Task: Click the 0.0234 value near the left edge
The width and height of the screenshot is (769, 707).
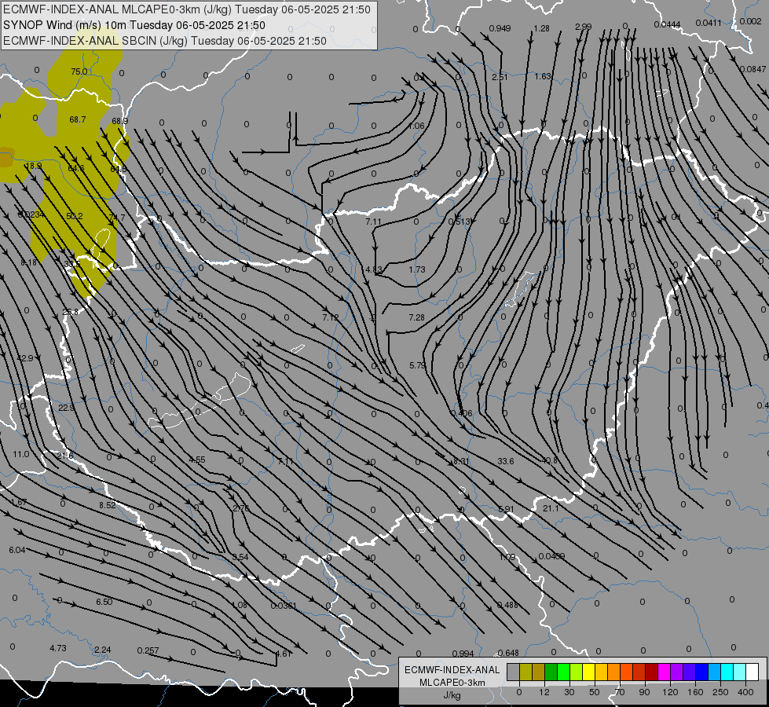Action: (31, 214)
